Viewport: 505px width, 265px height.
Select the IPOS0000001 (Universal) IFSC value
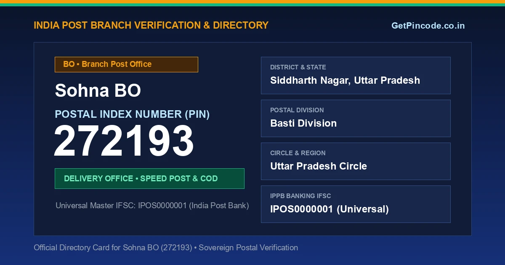(x=330, y=209)
